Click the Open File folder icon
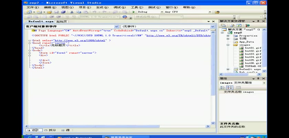This screenshot has width=289, height=138. click(x=50, y=12)
